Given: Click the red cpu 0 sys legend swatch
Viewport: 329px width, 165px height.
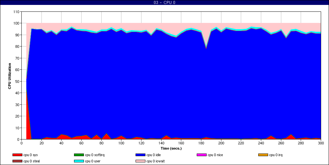Looking at the screenshot, I should pyautogui.click(x=17, y=155).
